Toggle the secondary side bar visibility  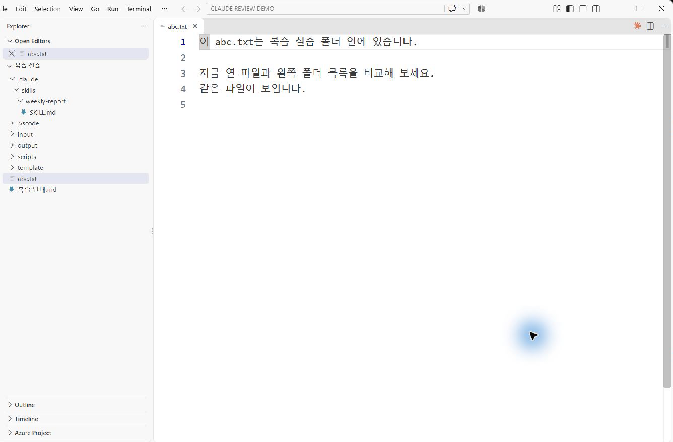click(x=596, y=9)
